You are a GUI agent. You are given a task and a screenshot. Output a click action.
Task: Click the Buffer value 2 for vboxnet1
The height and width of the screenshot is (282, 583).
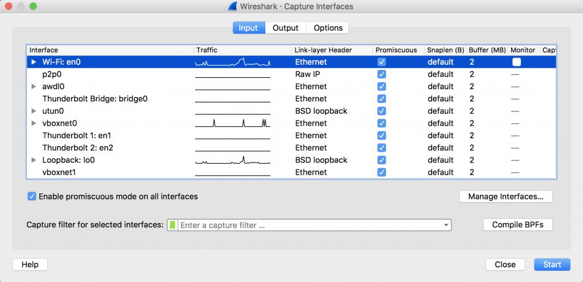[472, 172]
